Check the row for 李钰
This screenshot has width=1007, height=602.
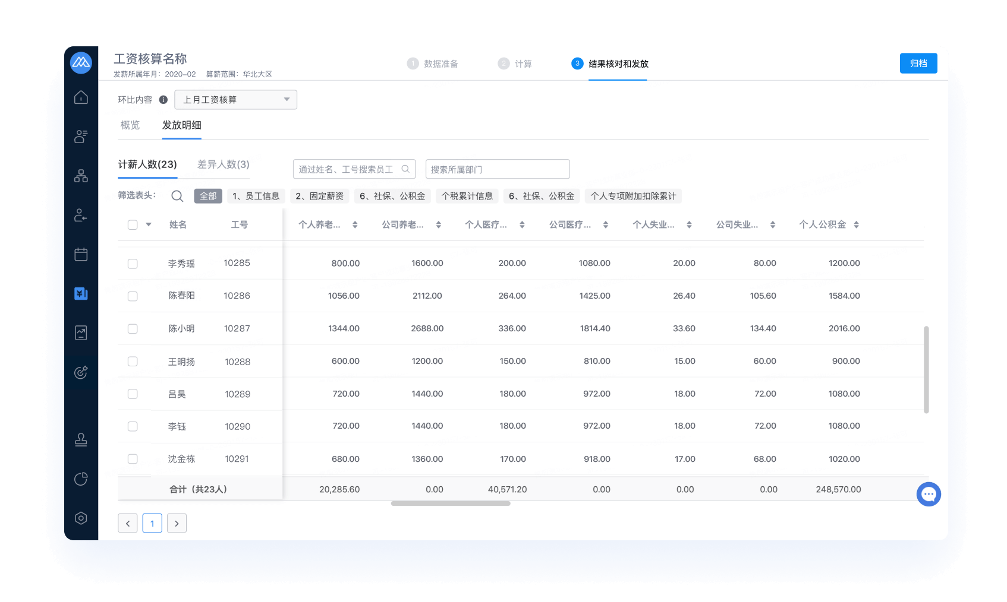coord(133,426)
